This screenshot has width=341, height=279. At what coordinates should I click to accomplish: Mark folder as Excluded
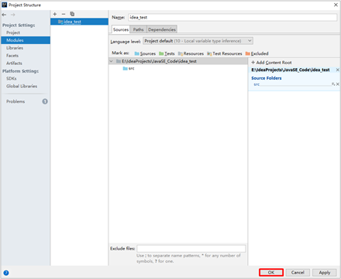(257, 53)
